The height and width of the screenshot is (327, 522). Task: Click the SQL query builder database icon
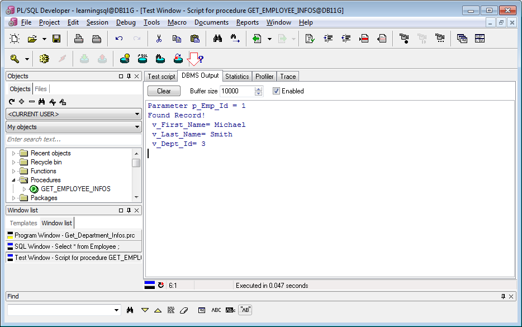pos(143,59)
